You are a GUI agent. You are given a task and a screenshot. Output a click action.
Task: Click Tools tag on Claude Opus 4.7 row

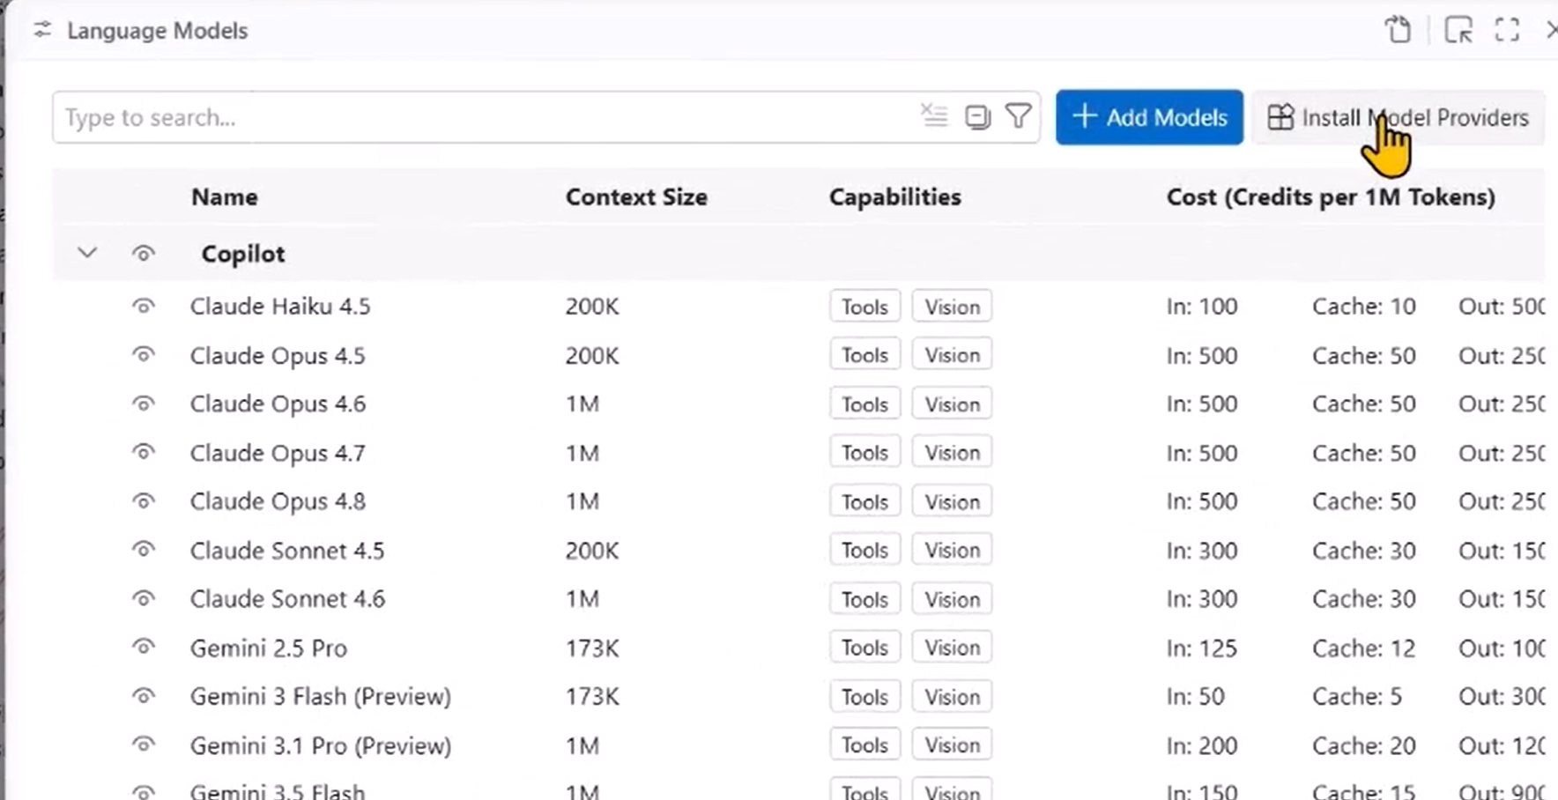(864, 453)
